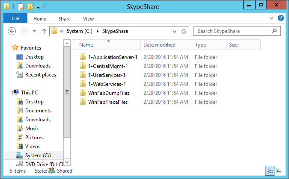Expand the ribbon with the chevron
Screen dimensions: 289x179
click(x=271, y=18)
